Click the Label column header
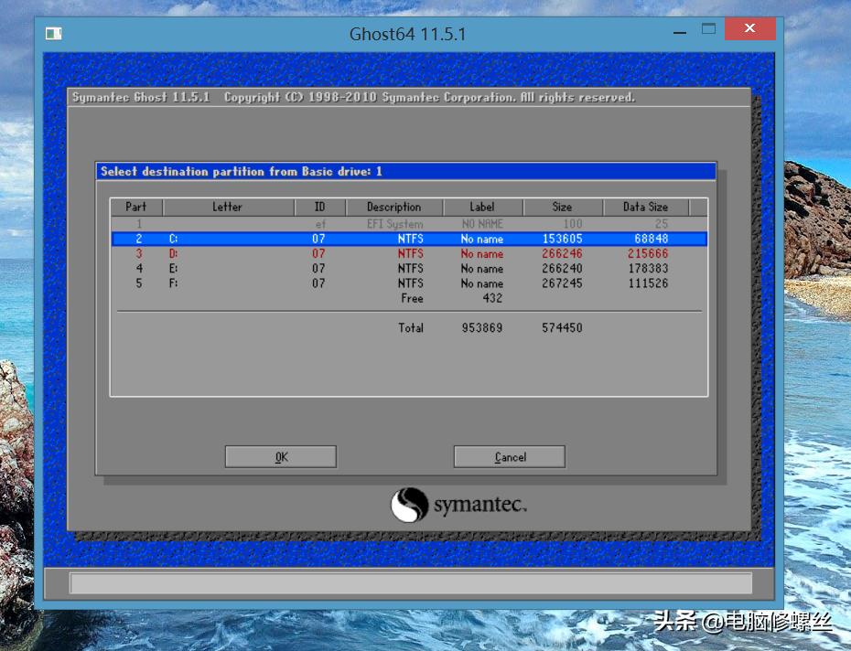The image size is (851, 651). coord(482,207)
